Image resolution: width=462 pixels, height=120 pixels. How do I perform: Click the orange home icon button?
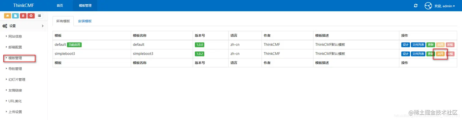pos(7,16)
